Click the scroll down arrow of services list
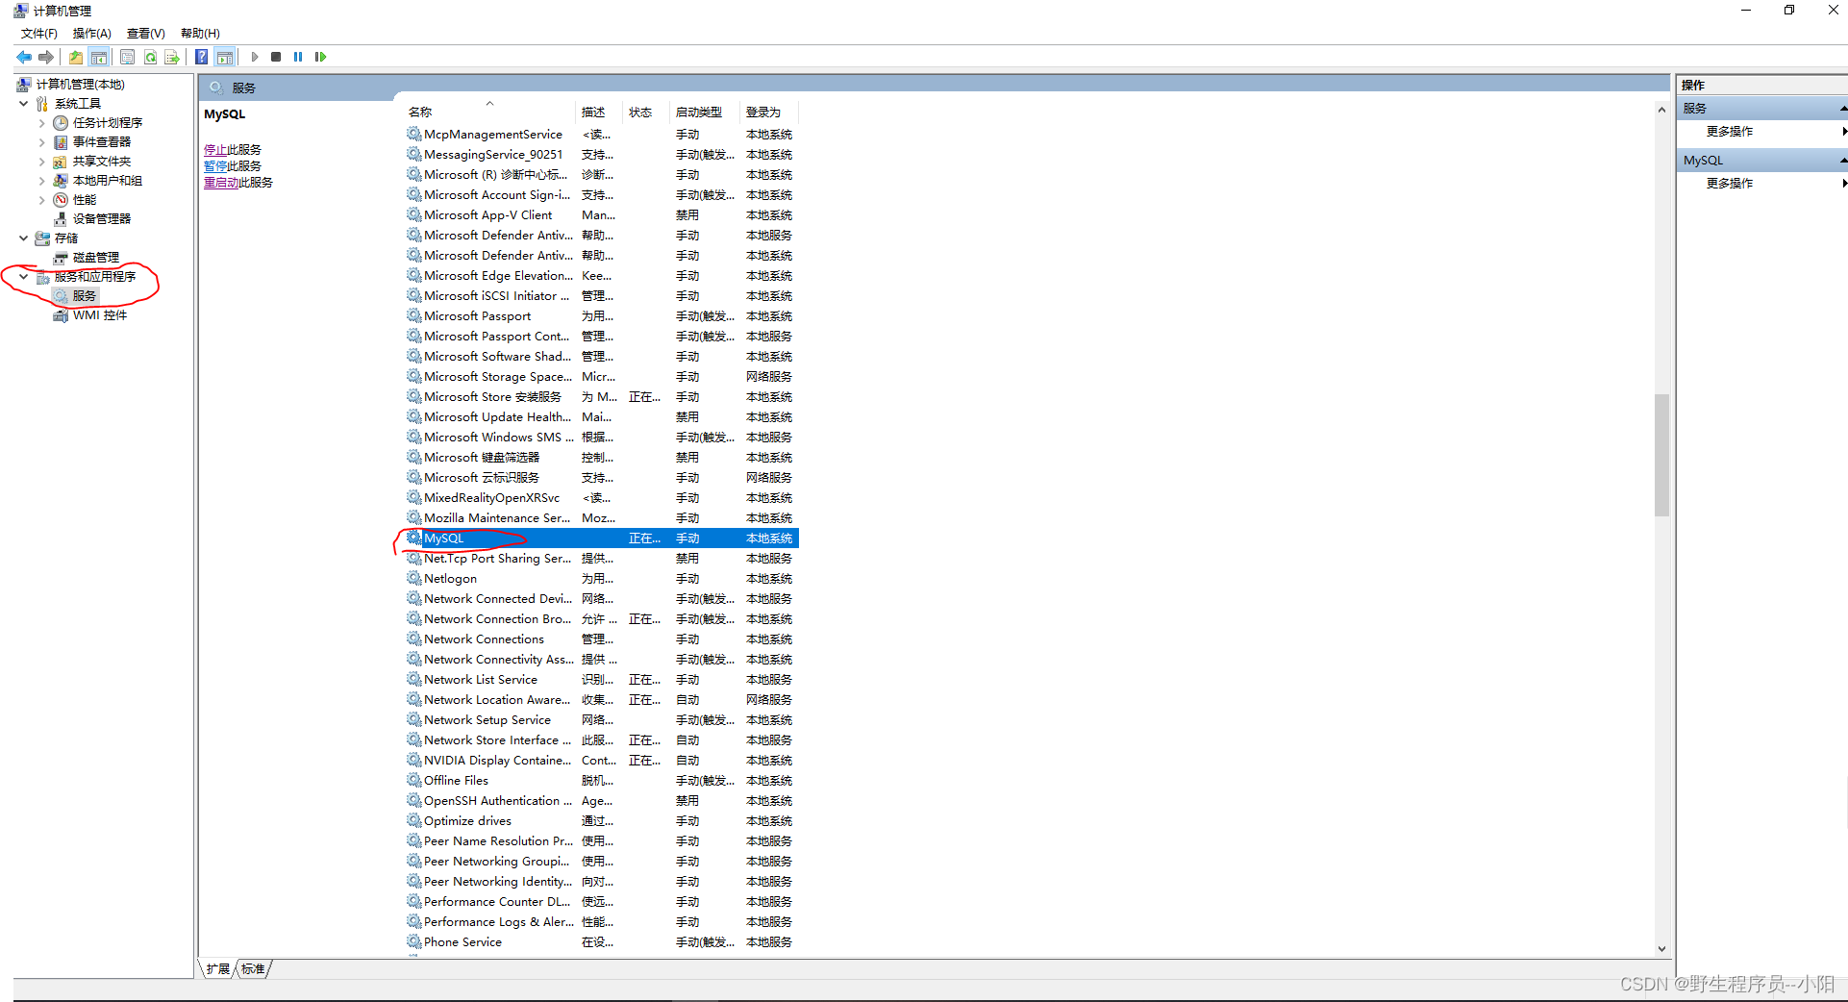1848x1002 pixels. tap(1661, 948)
